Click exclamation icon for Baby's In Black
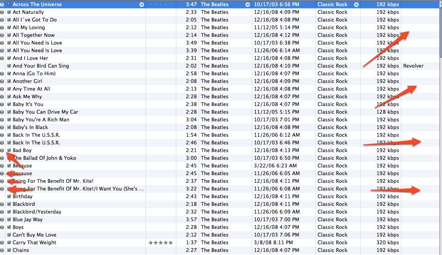This screenshot has width=442, height=255. tap(2, 127)
